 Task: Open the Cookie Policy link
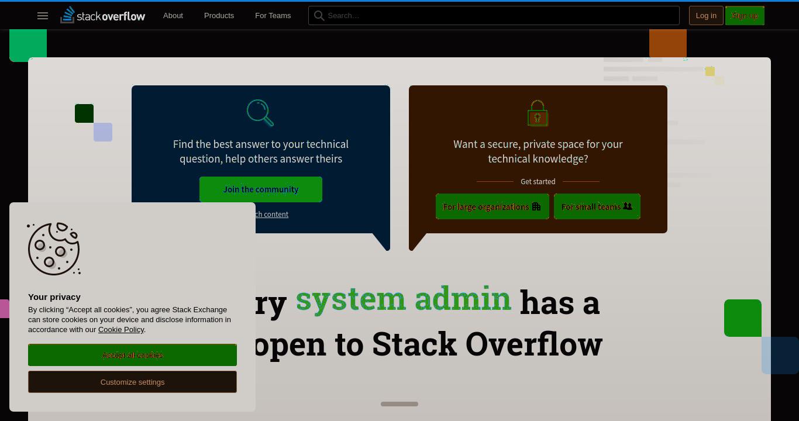121,329
